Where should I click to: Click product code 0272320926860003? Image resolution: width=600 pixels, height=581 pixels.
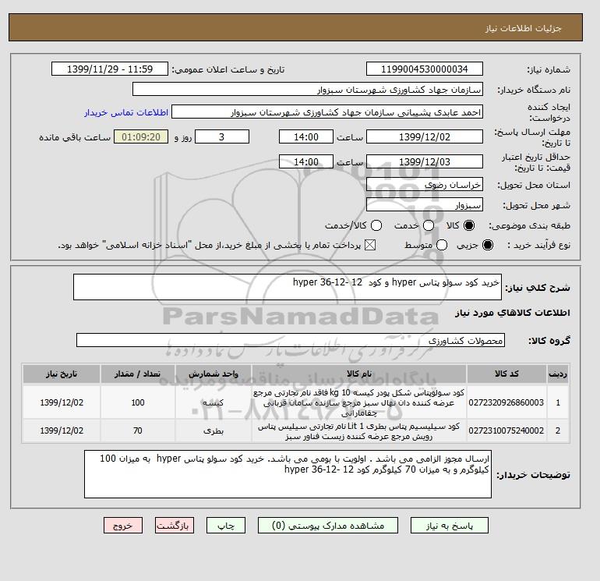[x=506, y=402]
